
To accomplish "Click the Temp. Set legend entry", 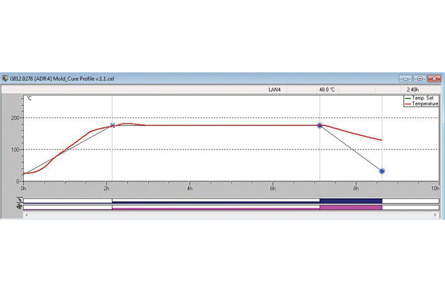I will (421, 98).
